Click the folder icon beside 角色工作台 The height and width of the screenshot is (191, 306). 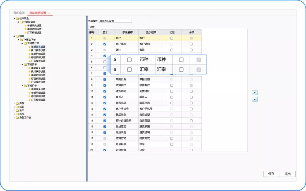click(17, 117)
